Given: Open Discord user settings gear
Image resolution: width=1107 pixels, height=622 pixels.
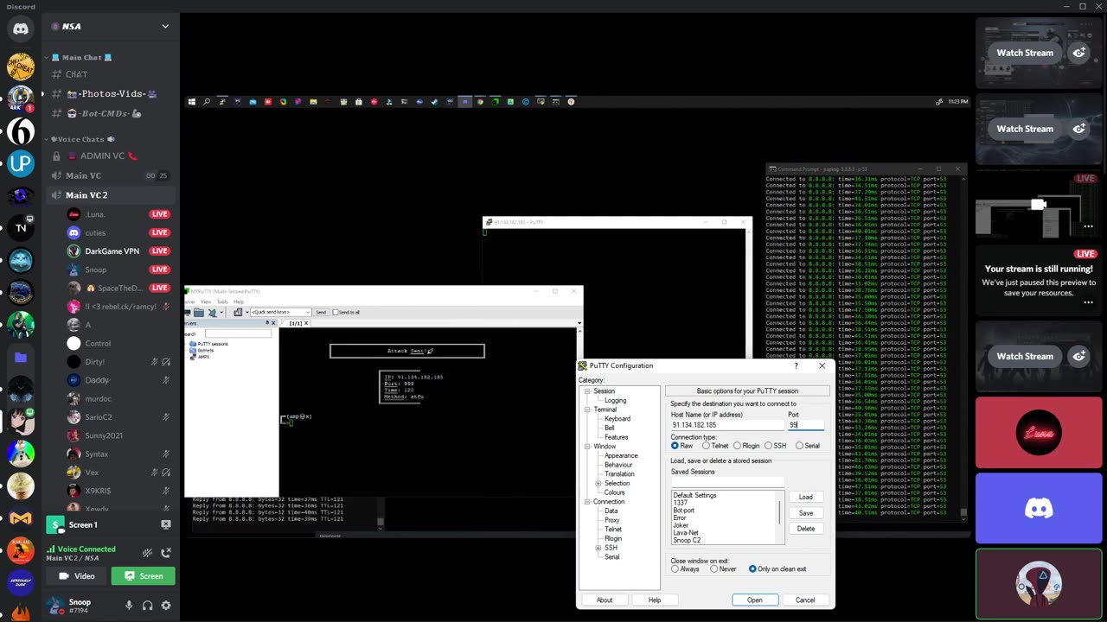Looking at the screenshot, I should coord(166,606).
